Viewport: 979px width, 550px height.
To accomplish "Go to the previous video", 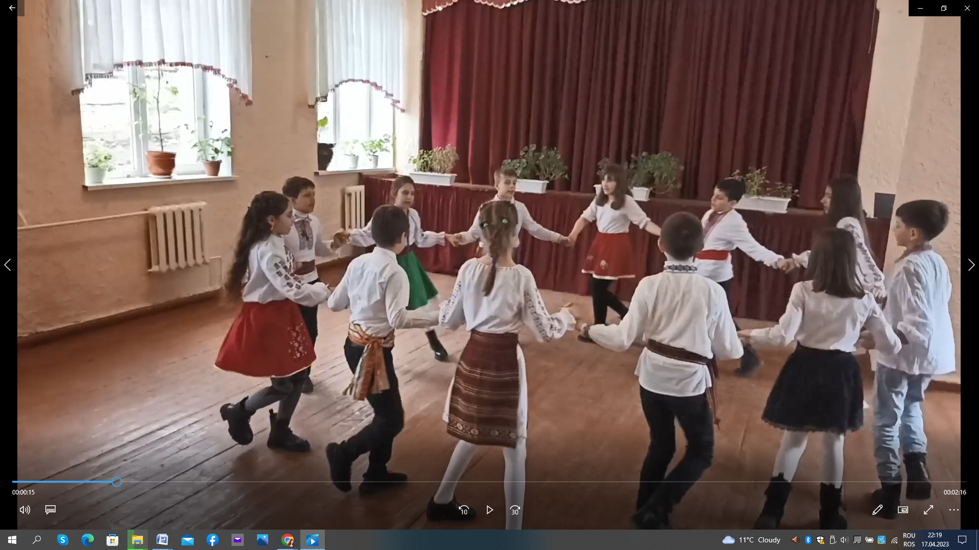I will 8,265.
